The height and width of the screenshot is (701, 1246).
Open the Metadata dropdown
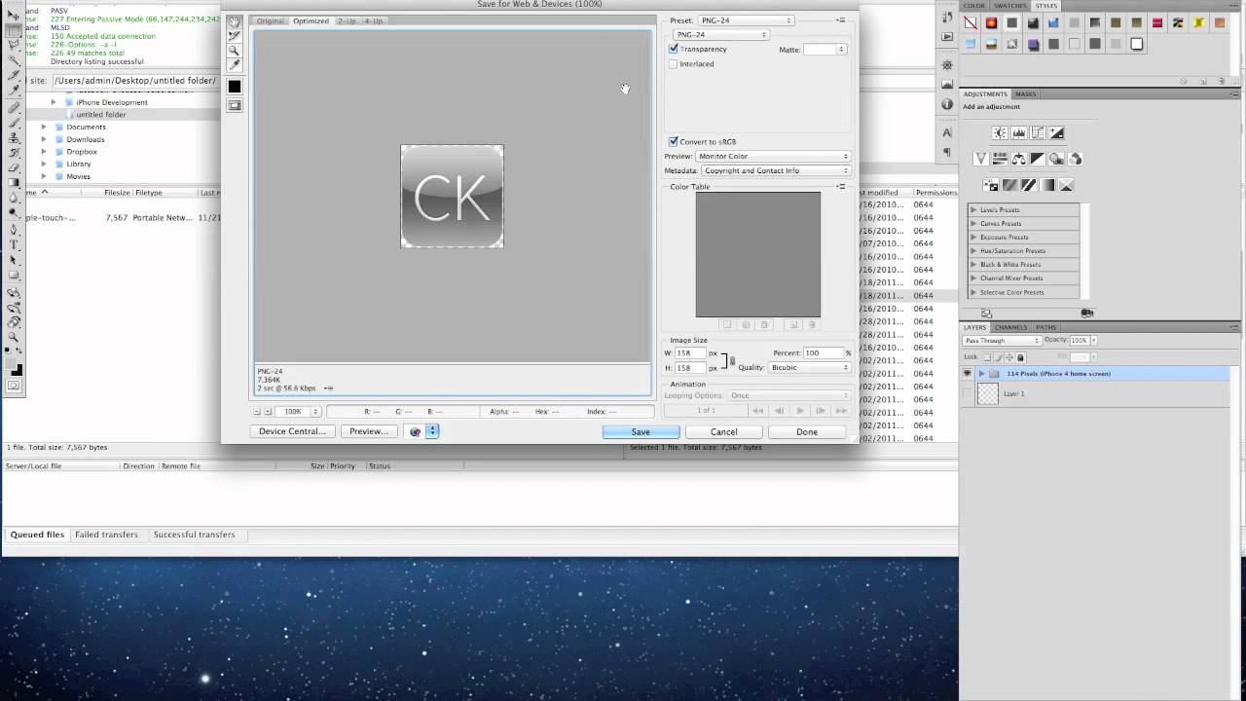pyautogui.click(x=776, y=170)
